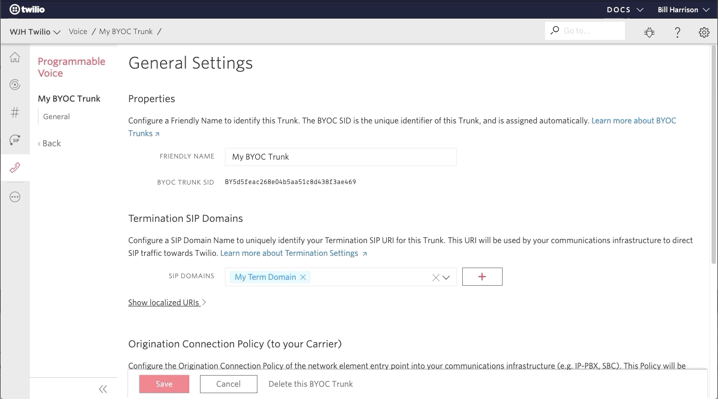718x399 pixels.
Task: Open the Studio target sidebar icon
Action: 15,85
